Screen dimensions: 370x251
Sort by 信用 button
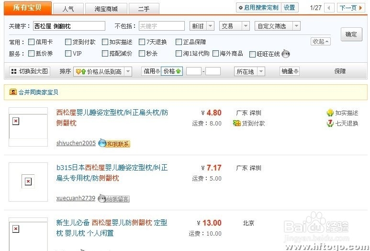(151, 71)
